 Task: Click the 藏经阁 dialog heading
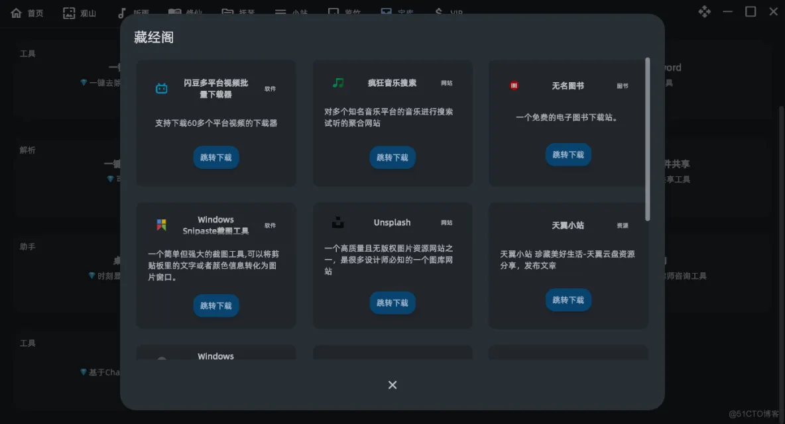click(x=154, y=38)
